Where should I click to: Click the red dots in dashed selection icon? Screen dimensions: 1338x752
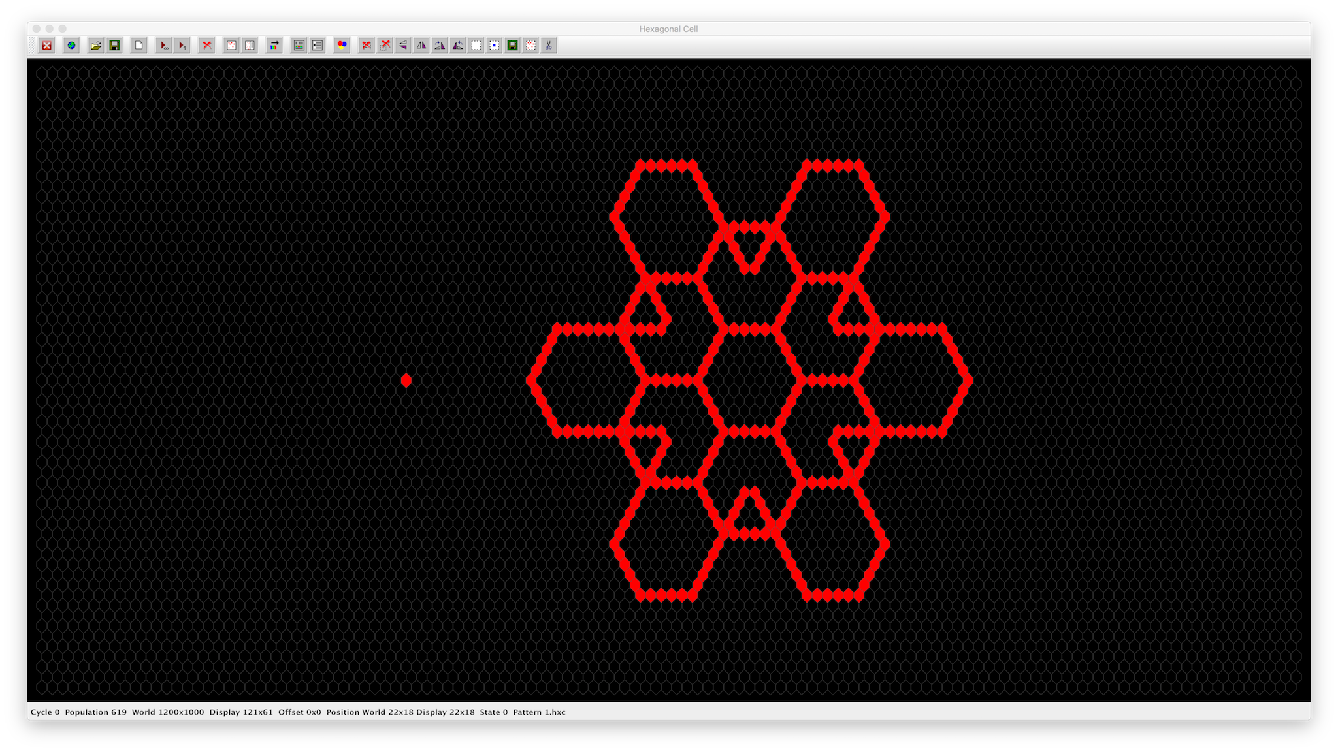(531, 46)
